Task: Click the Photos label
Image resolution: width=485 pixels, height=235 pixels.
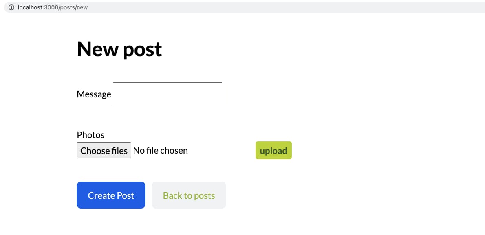Action: [90, 135]
